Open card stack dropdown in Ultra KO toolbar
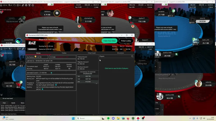Viewport: 216px width, 121px height. click(x=10, y=49)
